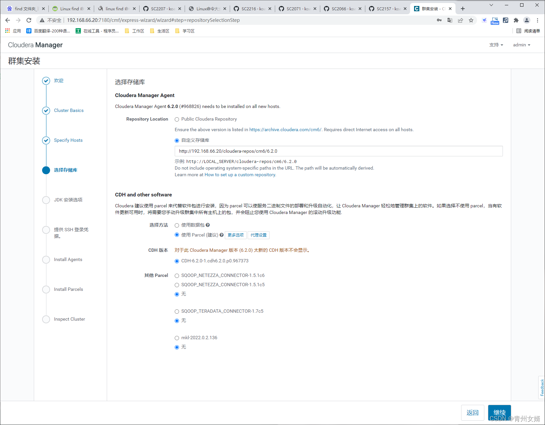Click the extension with New badge
This screenshot has height=425, width=545.
point(495,21)
